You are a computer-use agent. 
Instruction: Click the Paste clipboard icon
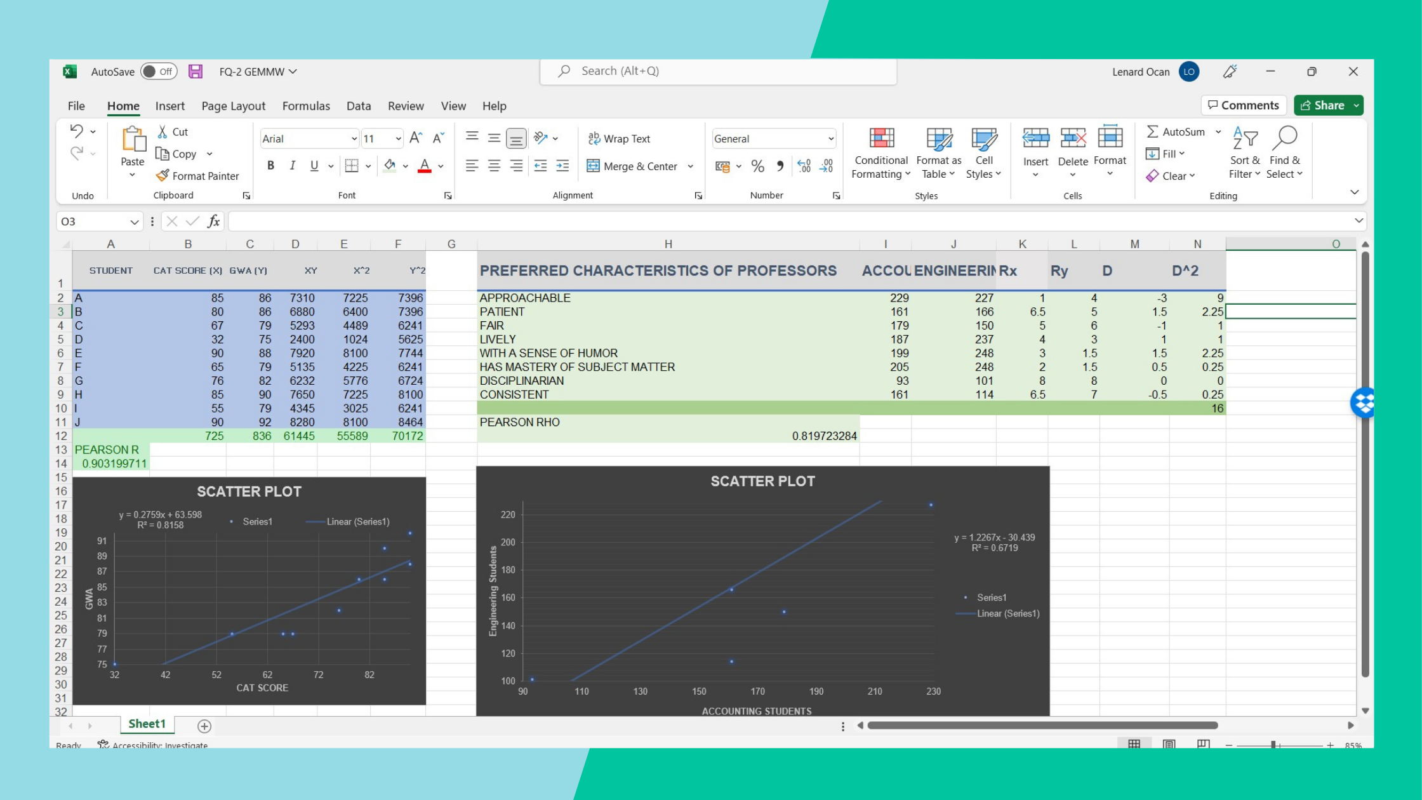133,139
